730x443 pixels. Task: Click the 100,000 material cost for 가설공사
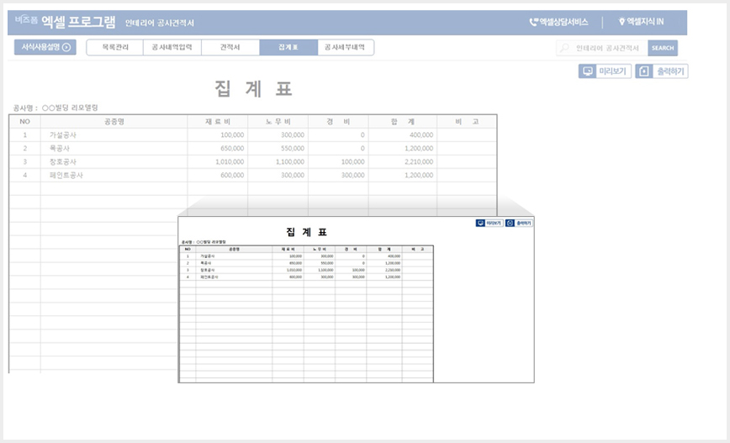[218, 135]
